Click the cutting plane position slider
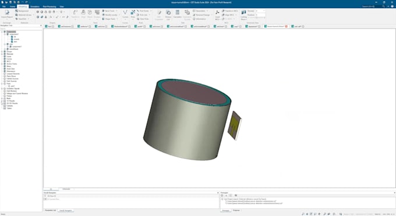The height and width of the screenshot is (216, 396). click(256, 17)
